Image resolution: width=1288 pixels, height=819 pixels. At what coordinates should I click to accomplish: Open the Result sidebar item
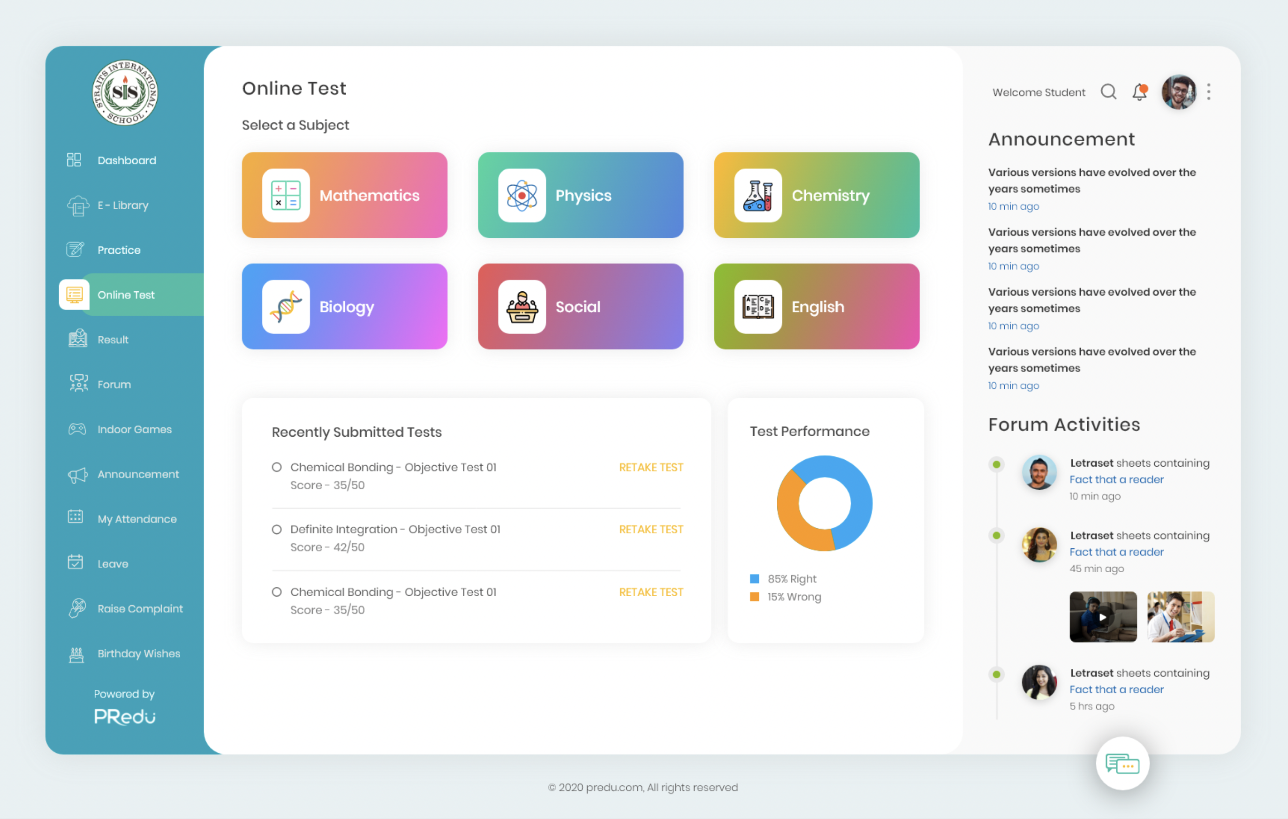tap(113, 340)
